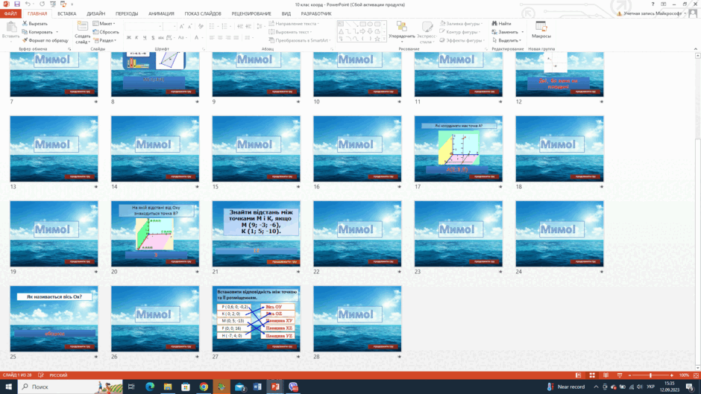The width and height of the screenshot is (701, 394).
Task: Click the Windows Start button
Action: coord(8,387)
